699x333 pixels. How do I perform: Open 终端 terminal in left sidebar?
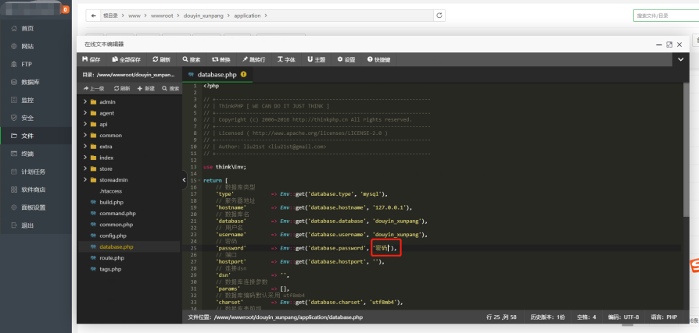27,154
